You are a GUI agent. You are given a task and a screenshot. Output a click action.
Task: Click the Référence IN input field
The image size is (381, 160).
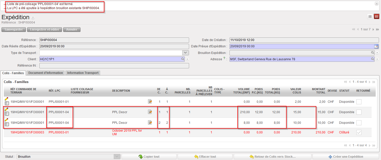pos(114,66)
